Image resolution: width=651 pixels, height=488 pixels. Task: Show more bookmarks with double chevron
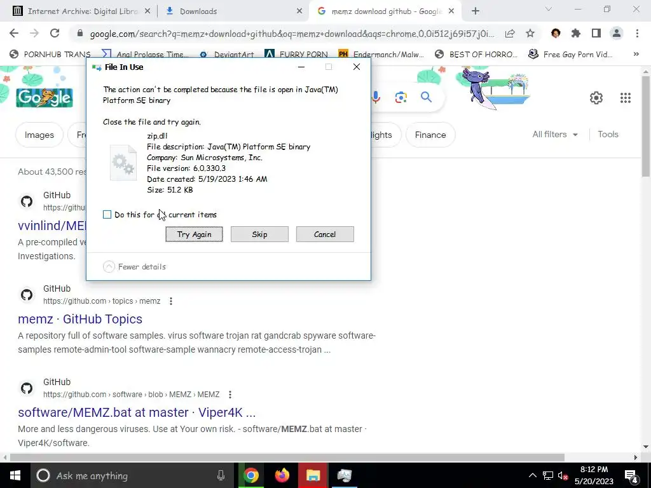(636, 54)
